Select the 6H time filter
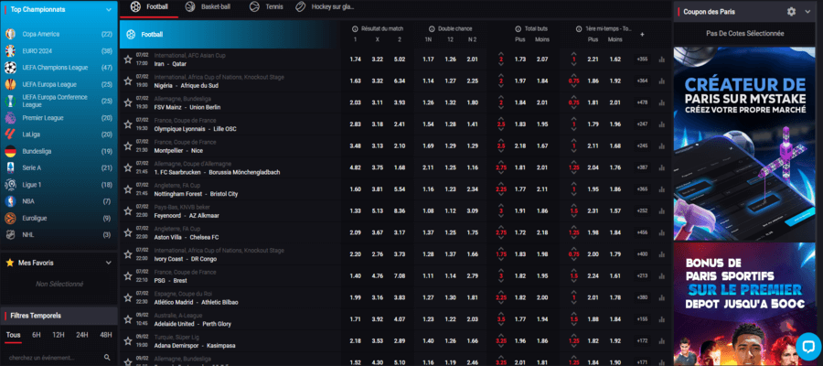The width and height of the screenshot is (823, 366). pyautogui.click(x=37, y=335)
